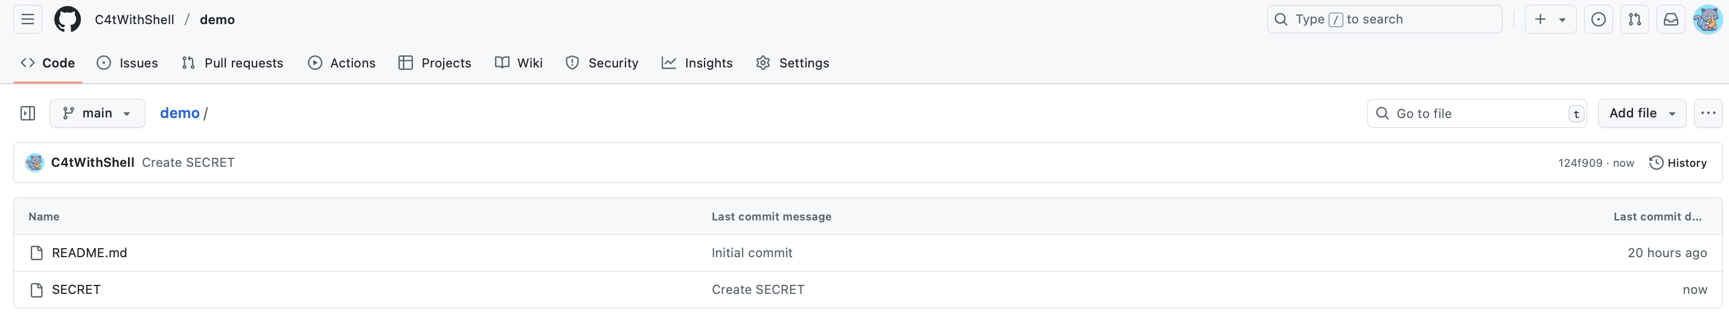Open the SECRET file
The width and height of the screenshot is (1729, 318).
pyautogui.click(x=76, y=290)
